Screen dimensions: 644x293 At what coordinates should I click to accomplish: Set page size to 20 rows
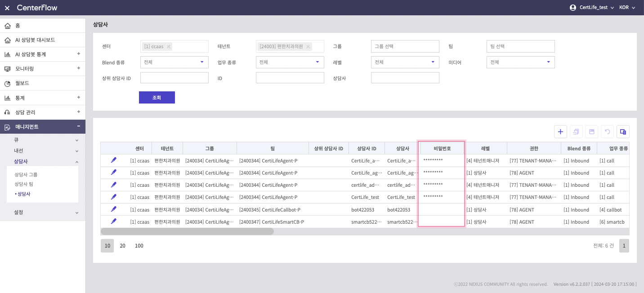(122, 246)
